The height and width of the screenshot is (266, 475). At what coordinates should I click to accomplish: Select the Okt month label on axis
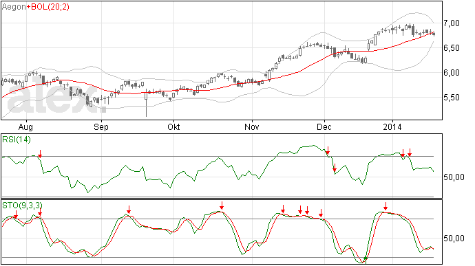pyautogui.click(x=173, y=126)
